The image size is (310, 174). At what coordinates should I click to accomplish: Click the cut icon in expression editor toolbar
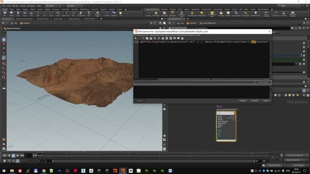click(143, 38)
